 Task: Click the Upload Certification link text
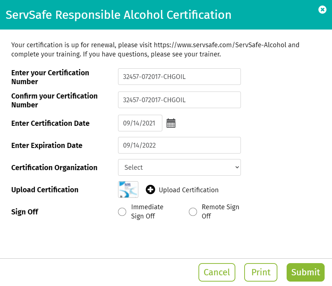pyautogui.click(x=189, y=190)
